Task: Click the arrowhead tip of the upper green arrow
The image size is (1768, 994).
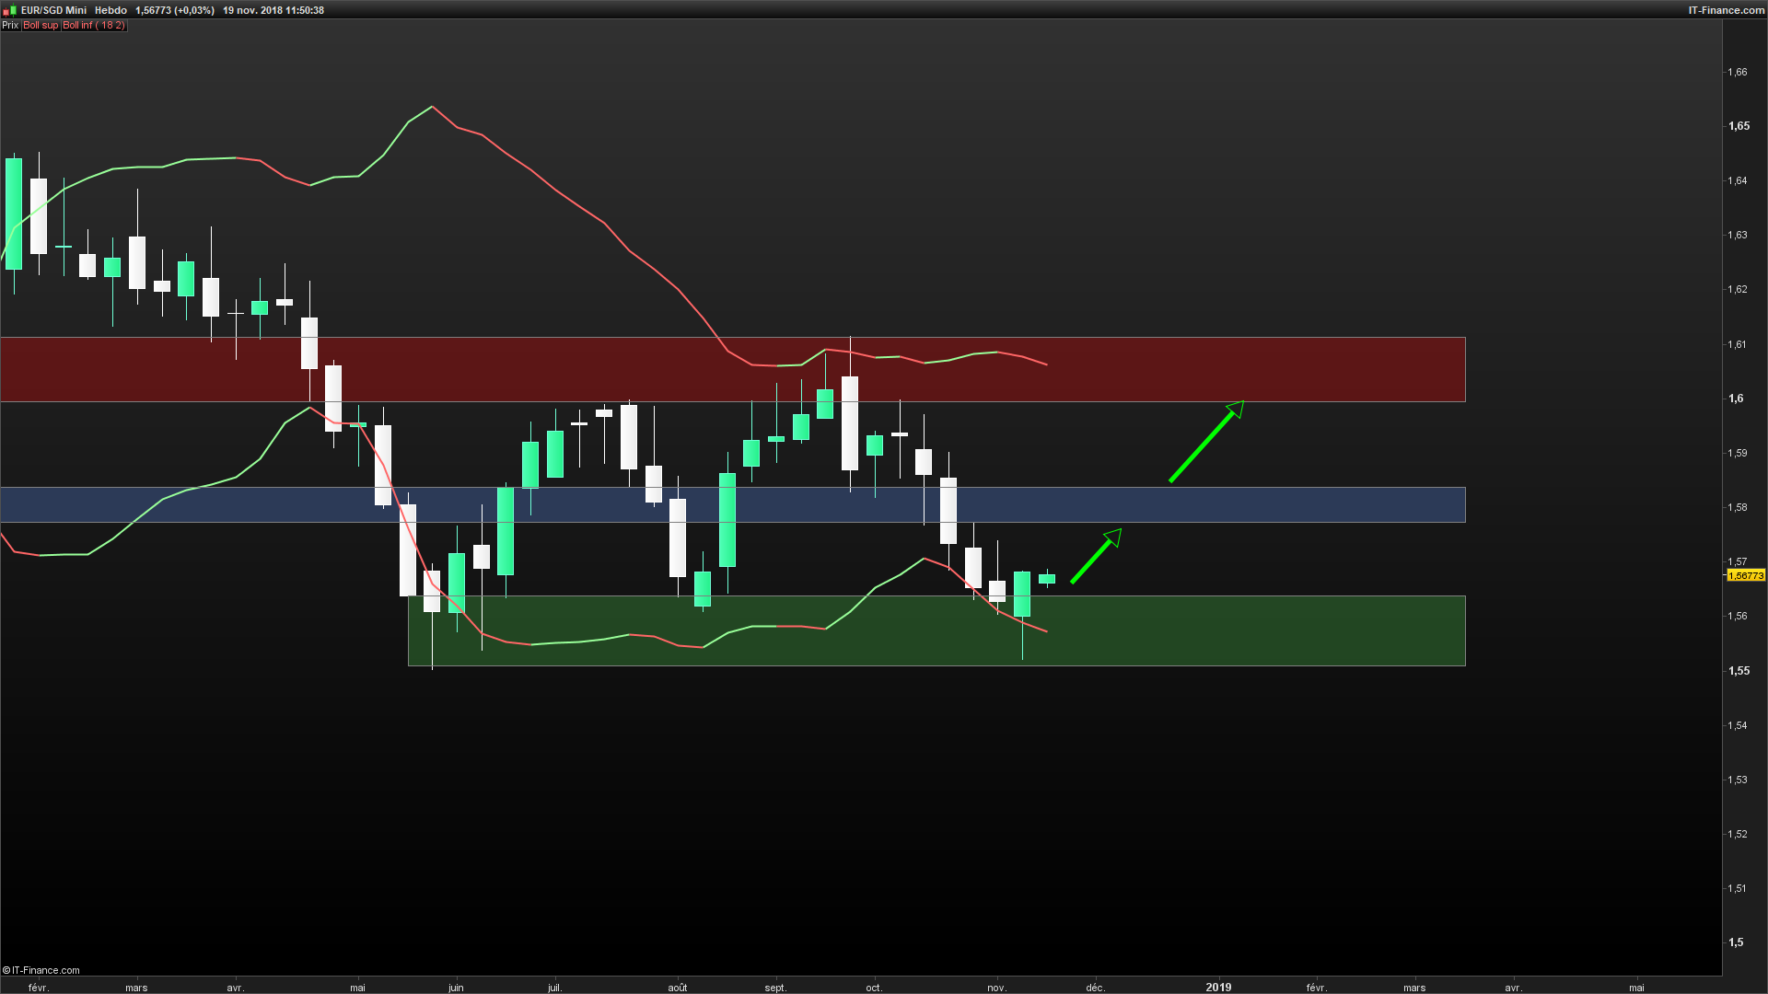Action: pos(1241,403)
